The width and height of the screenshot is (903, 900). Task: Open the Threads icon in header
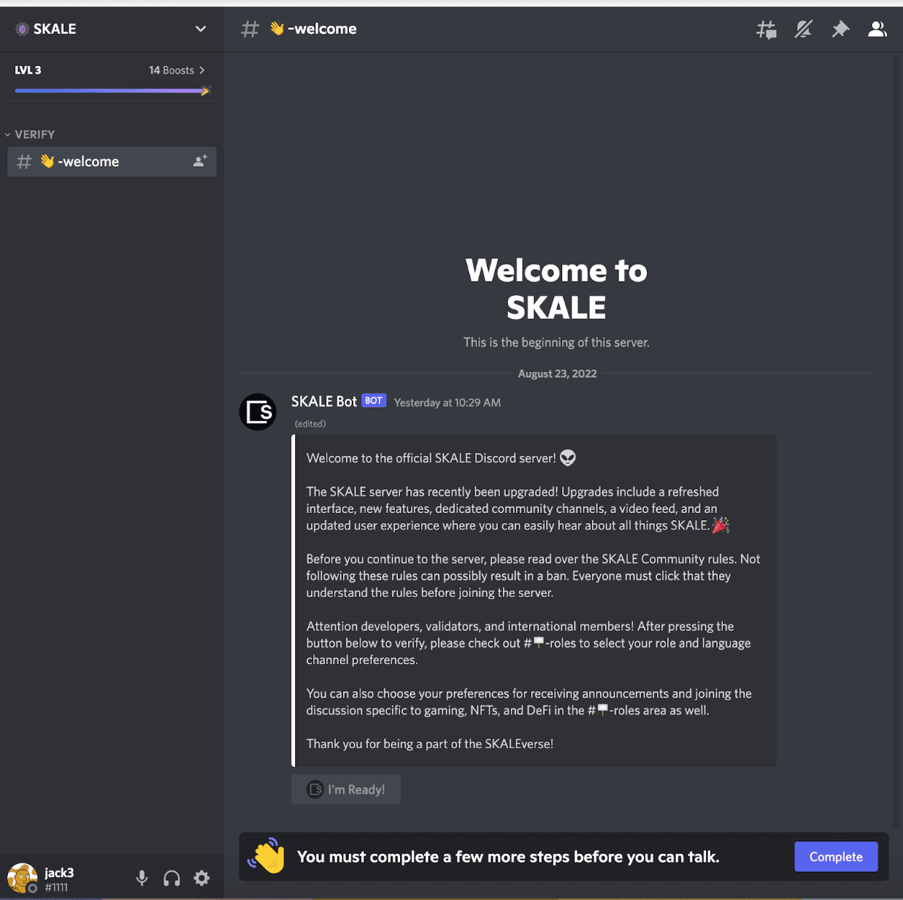766,30
